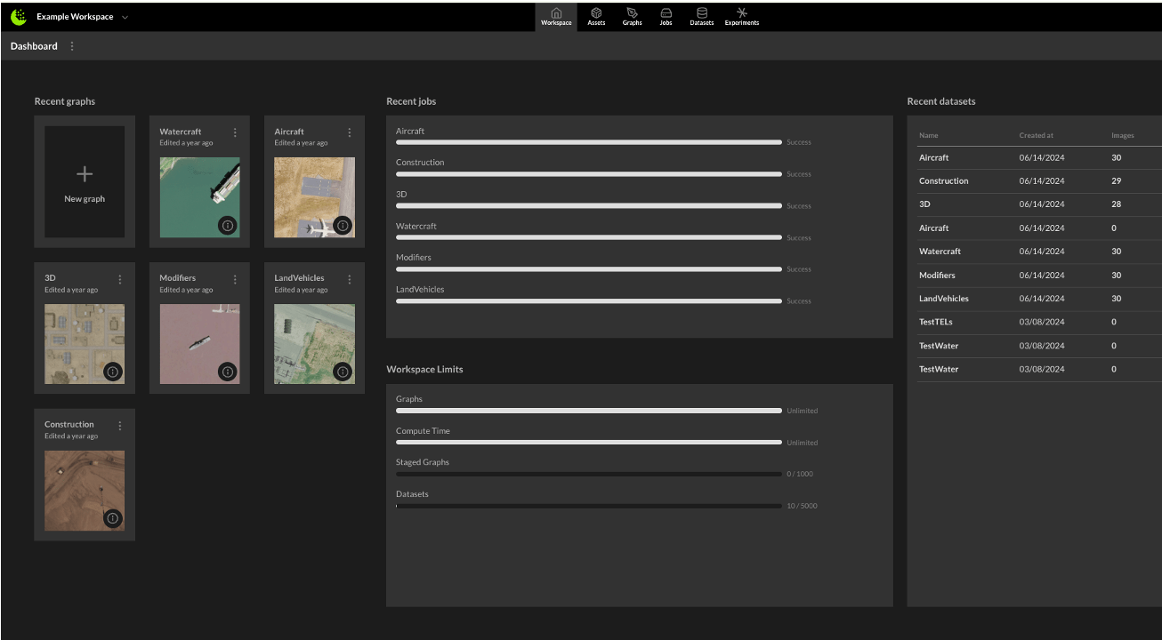Switch to the Workspace tab
Image resolution: width=1162 pixels, height=640 pixels.
pyautogui.click(x=556, y=16)
